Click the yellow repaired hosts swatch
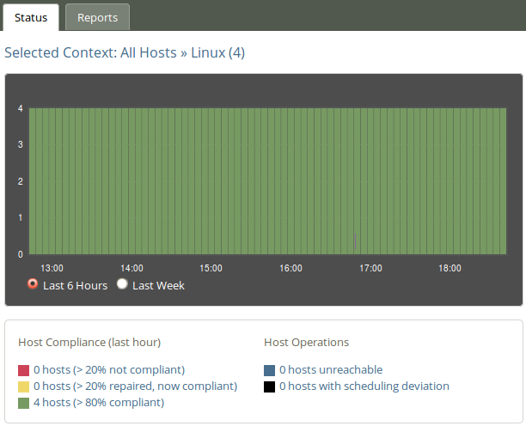This screenshot has width=526, height=426. [23, 386]
